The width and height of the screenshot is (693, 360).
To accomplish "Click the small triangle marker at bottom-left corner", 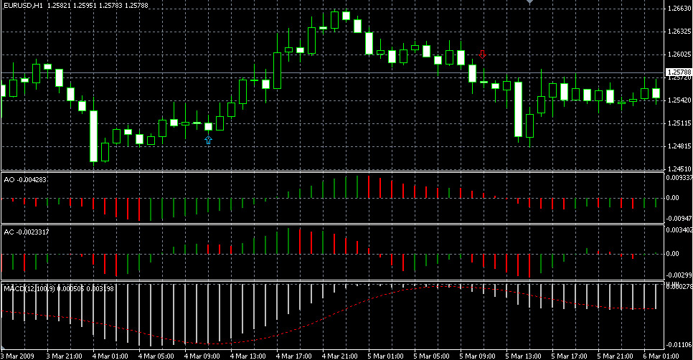I will [x=3, y=349].
